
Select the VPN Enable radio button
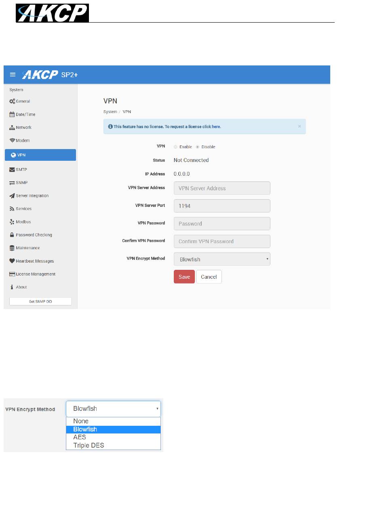pos(175,147)
